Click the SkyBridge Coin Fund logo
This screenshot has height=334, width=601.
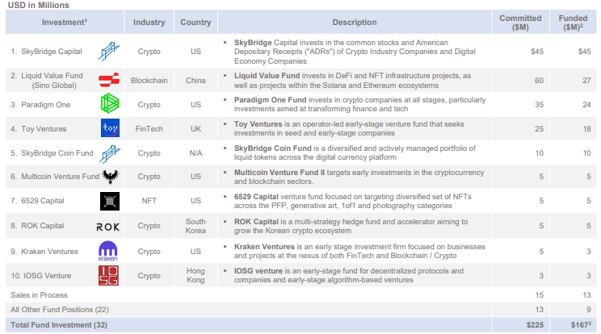tap(110, 152)
